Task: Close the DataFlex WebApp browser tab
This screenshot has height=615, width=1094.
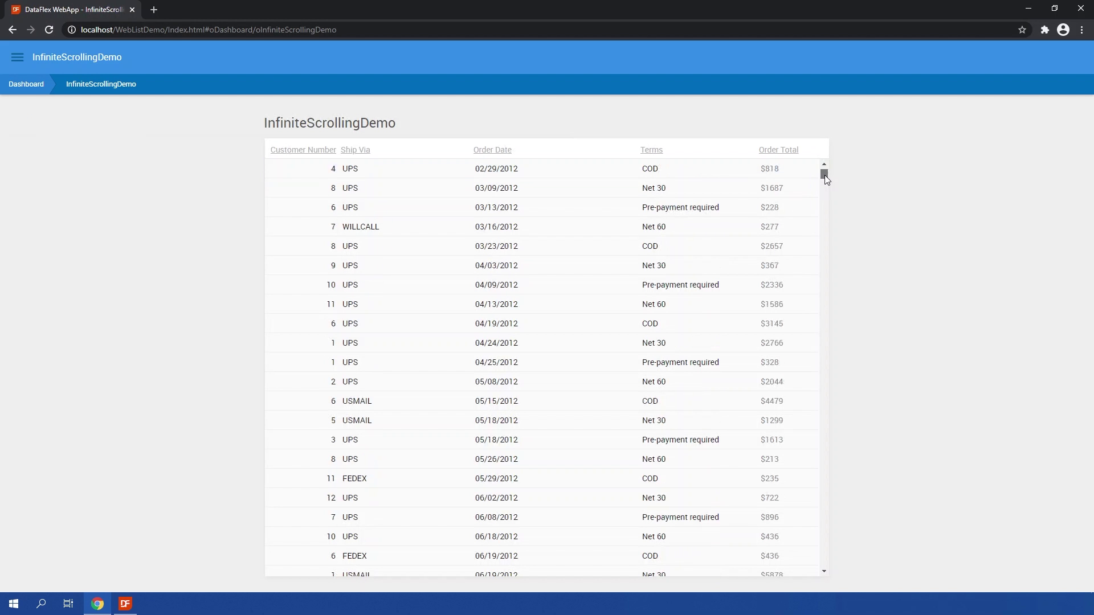Action: (132, 10)
